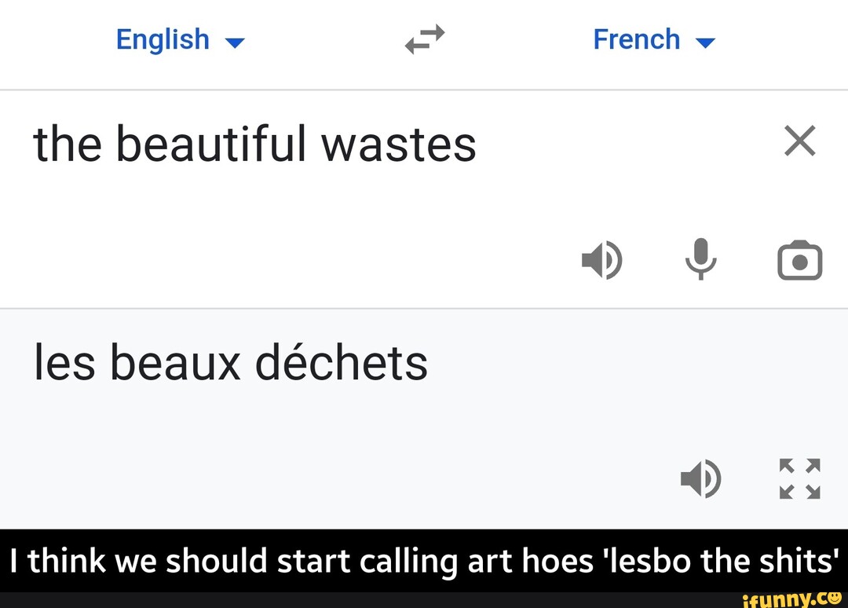The width and height of the screenshot is (848, 608).
Task: Open the English source language dropdown arrow
Action: pyautogui.click(x=235, y=43)
